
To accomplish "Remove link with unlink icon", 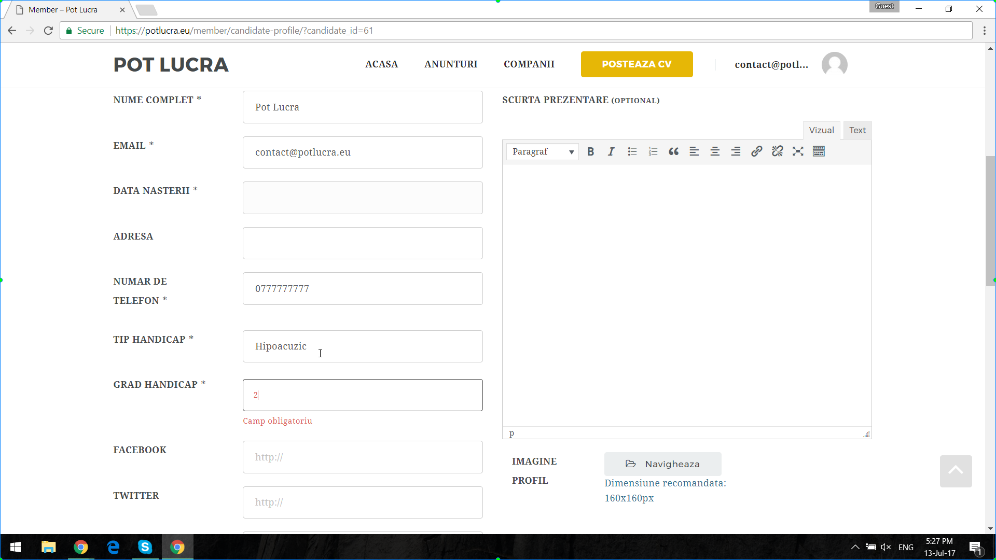I will pos(777,151).
